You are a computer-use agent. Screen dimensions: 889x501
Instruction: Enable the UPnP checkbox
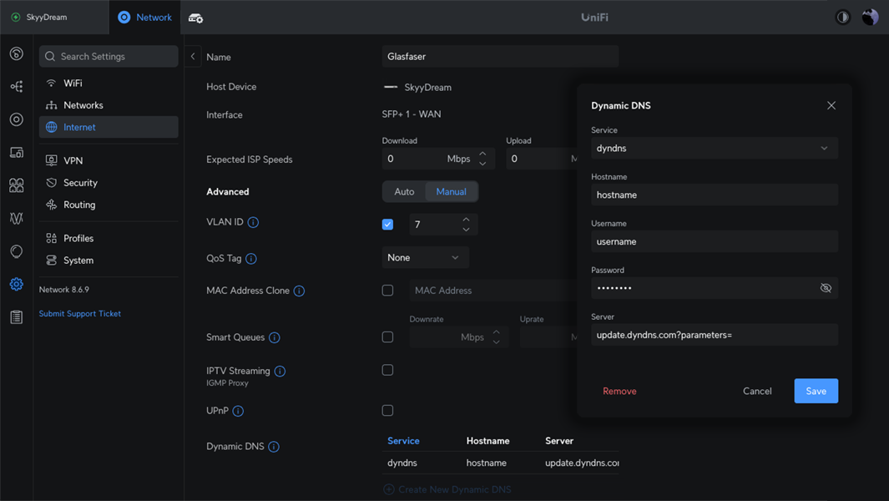(x=387, y=410)
